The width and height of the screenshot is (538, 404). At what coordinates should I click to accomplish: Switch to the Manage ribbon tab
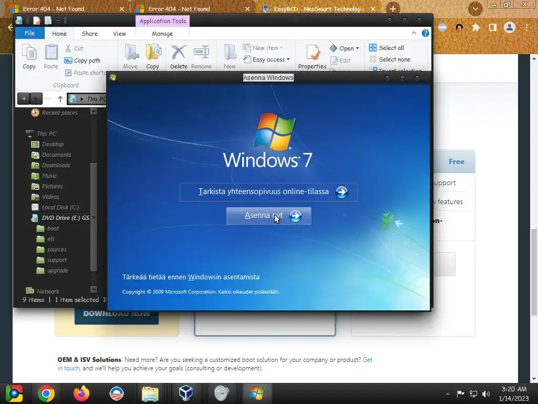[x=162, y=34]
